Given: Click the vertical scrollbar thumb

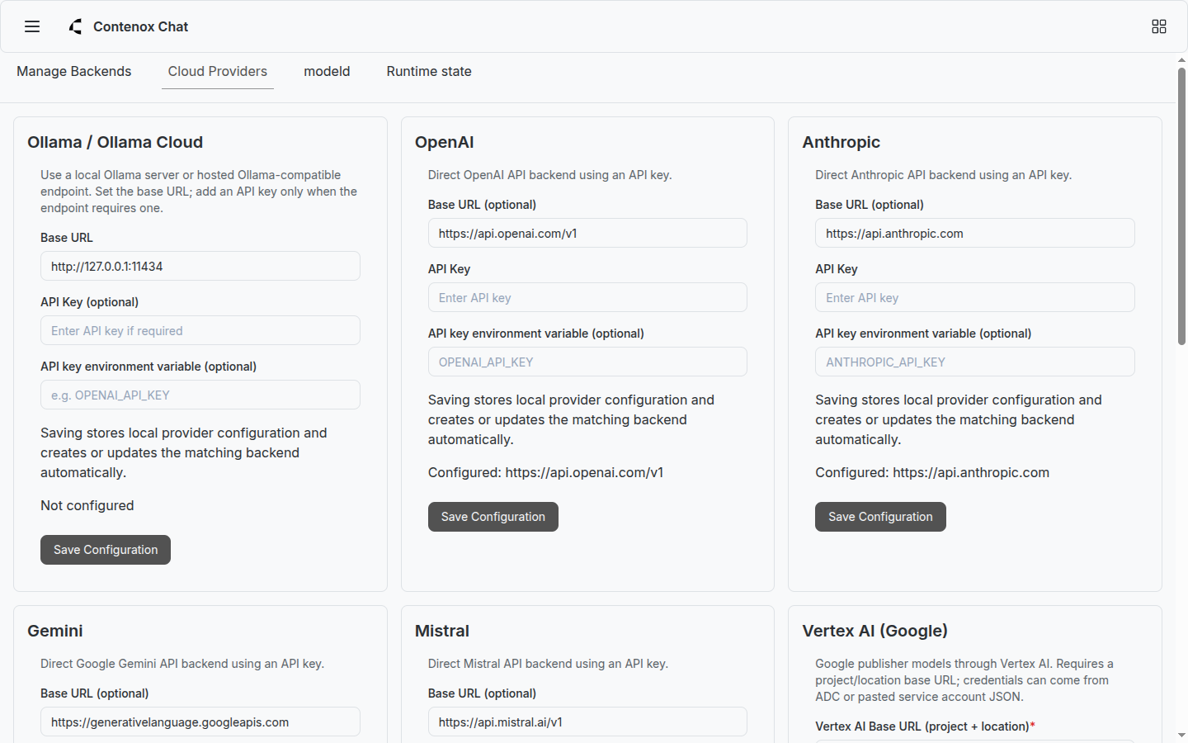Looking at the screenshot, I should 1181,206.
